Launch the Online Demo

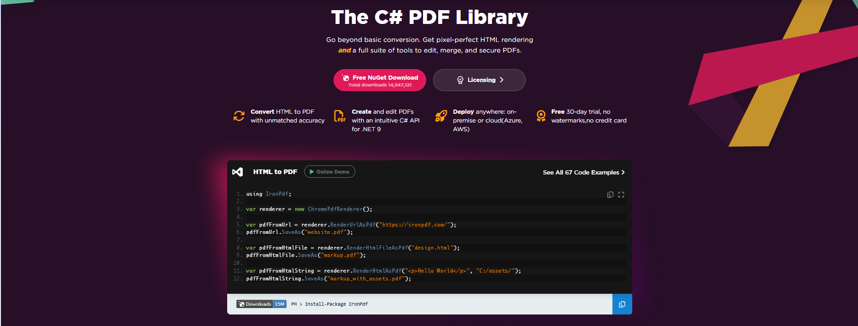click(x=329, y=172)
